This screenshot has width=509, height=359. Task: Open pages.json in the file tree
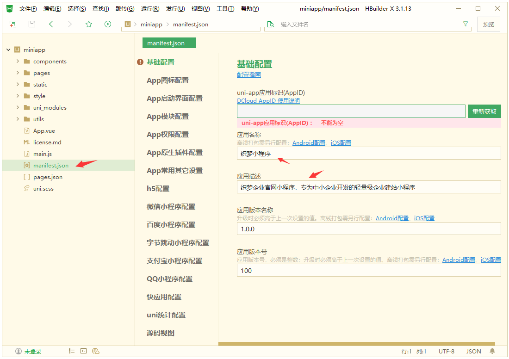(48, 177)
